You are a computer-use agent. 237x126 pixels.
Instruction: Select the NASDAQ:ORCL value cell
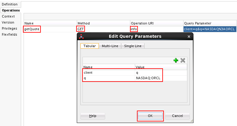pyautogui.click(x=161, y=78)
